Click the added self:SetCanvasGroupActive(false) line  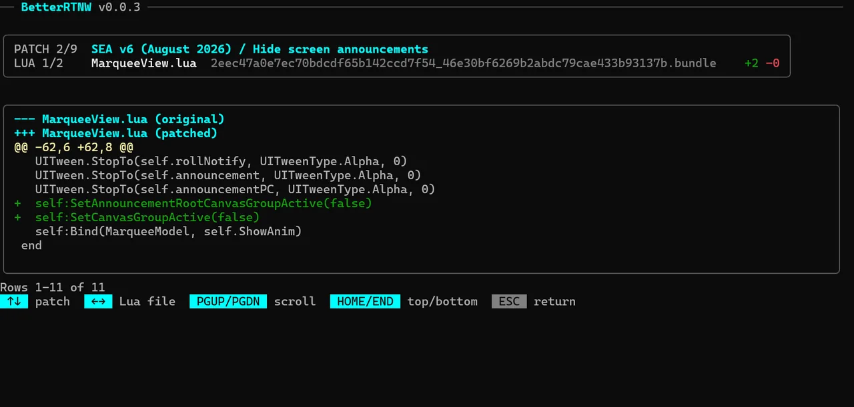point(137,217)
